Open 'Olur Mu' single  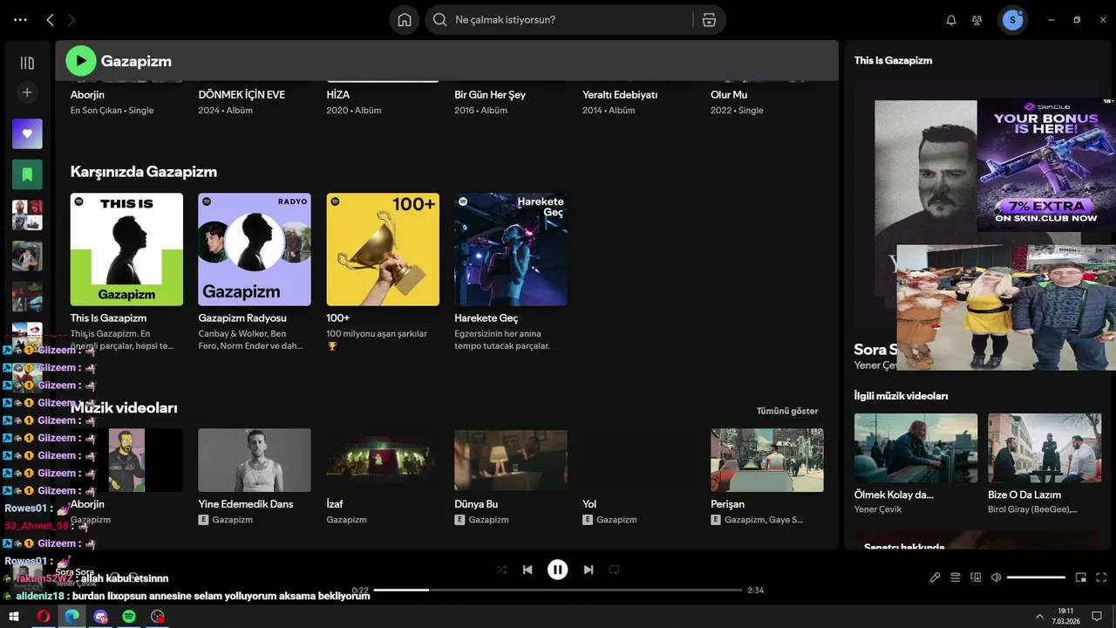pyautogui.click(x=729, y=94)
